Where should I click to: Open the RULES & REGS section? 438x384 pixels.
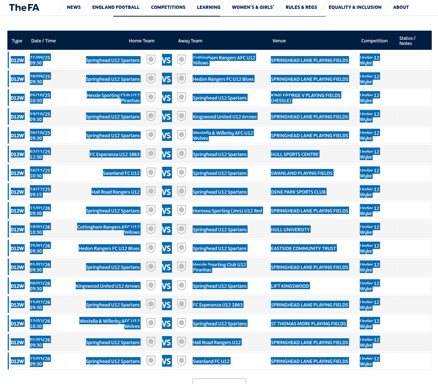pos(301,7)
